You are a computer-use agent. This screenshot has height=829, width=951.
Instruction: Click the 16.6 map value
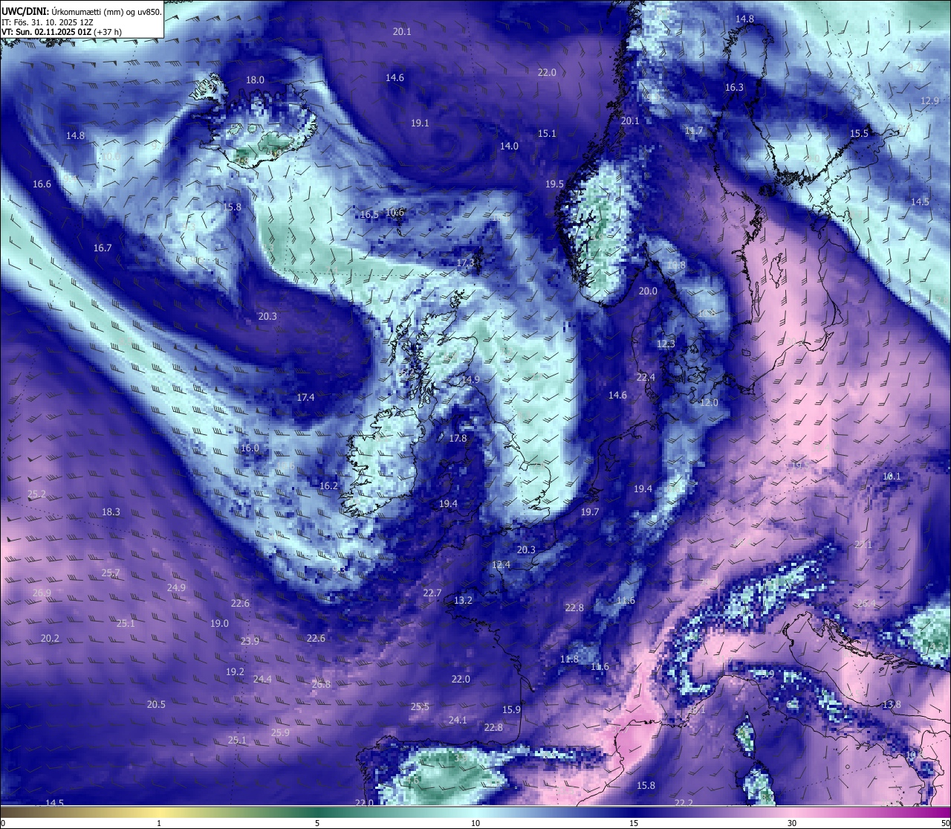pos(42,184)
